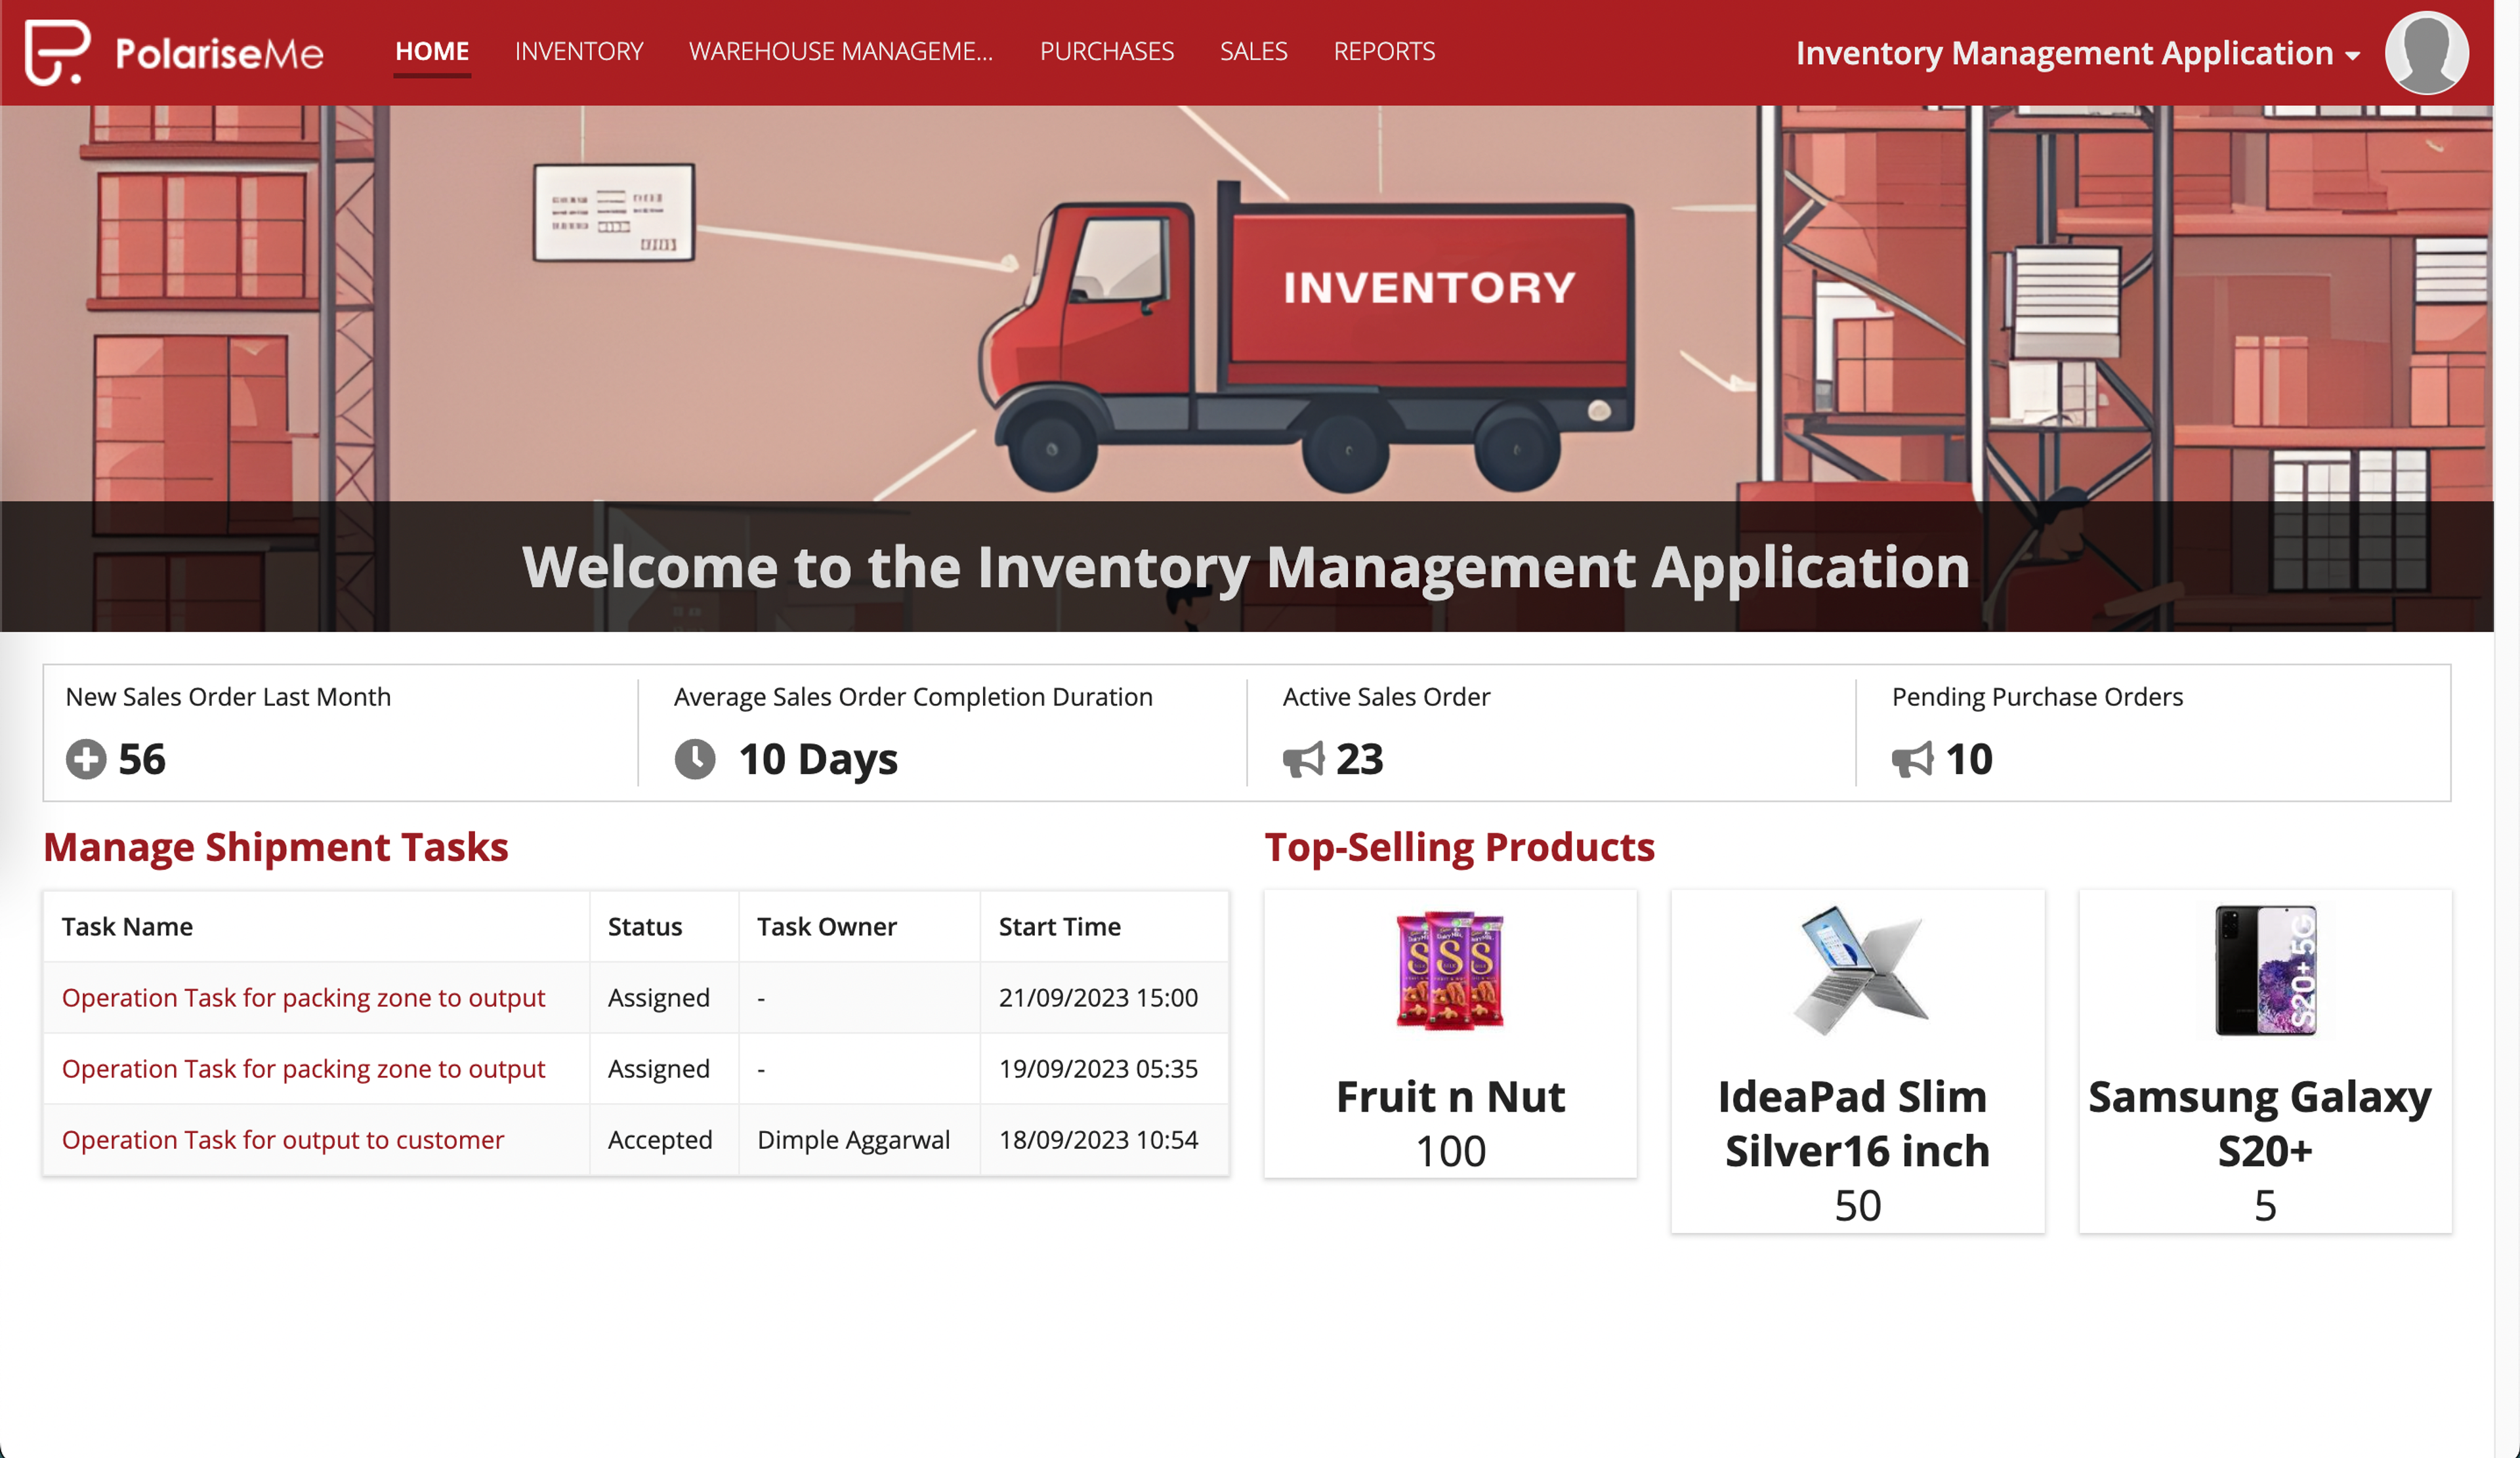Click the Active Sales Order label

[x=1386, y=696]
